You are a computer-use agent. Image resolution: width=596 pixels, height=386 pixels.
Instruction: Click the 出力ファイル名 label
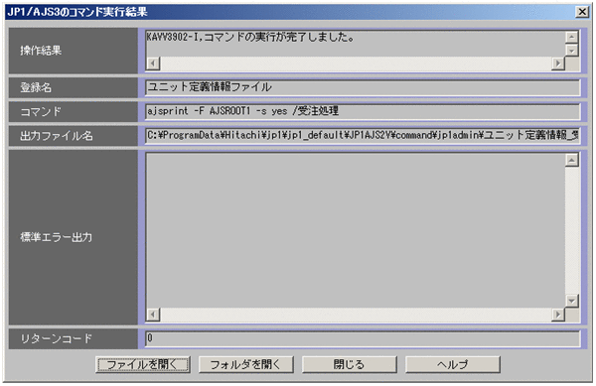click(57, 136)
